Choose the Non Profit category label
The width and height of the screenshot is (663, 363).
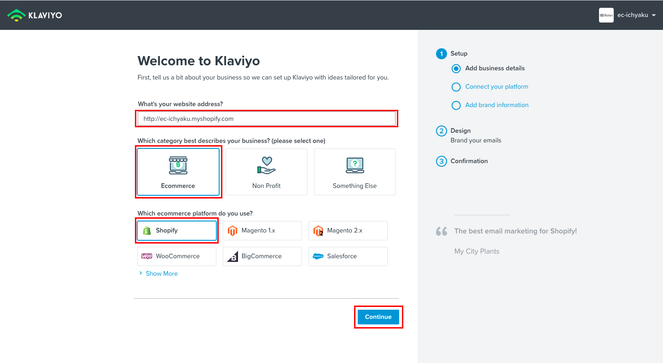(267, 186)
